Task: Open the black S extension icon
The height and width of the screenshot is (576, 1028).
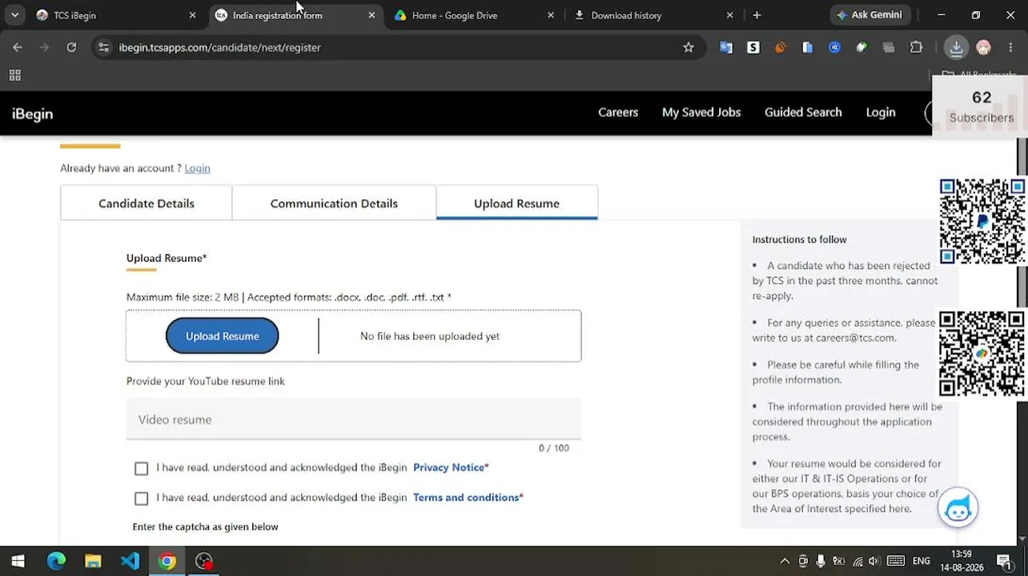Action: pyautogui.click(x=753, y=47)
